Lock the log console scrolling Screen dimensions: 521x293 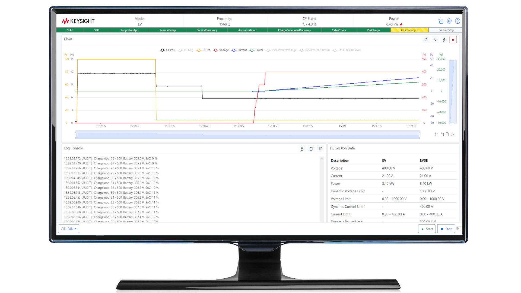(302, 149)
